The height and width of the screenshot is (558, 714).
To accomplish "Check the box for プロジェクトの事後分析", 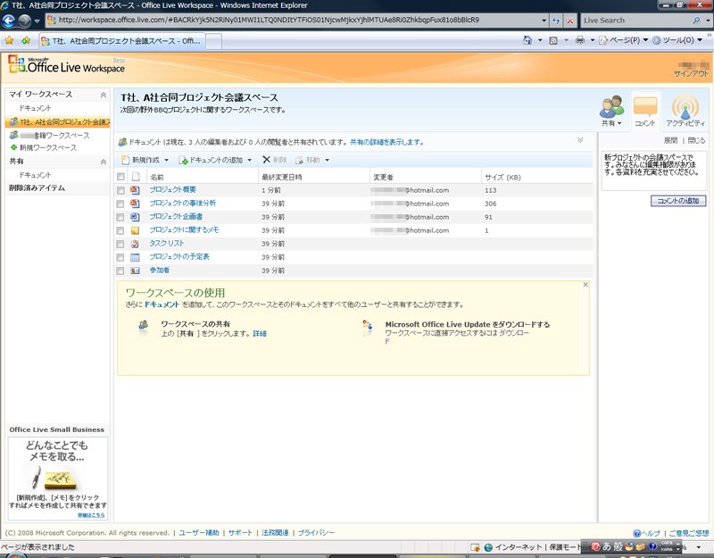I will point(120,204).
